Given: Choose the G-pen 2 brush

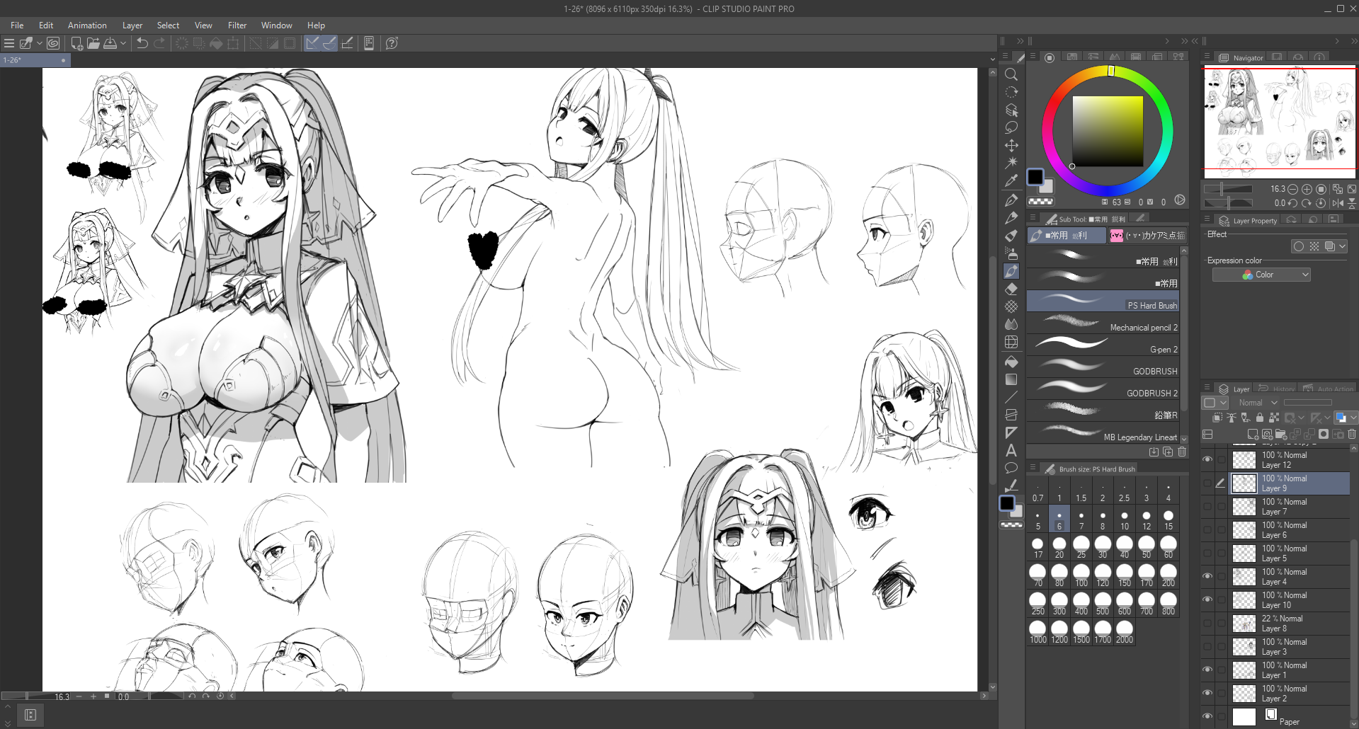Looking at the screenshot, I should point(1103,345).
